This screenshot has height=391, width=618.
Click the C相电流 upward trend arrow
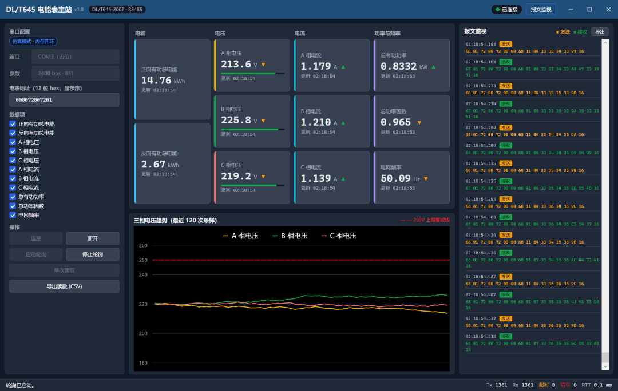pos(343,179)
